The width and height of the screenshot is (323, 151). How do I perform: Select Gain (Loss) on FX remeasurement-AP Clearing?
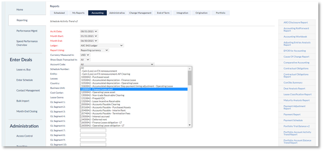point(134,74)
